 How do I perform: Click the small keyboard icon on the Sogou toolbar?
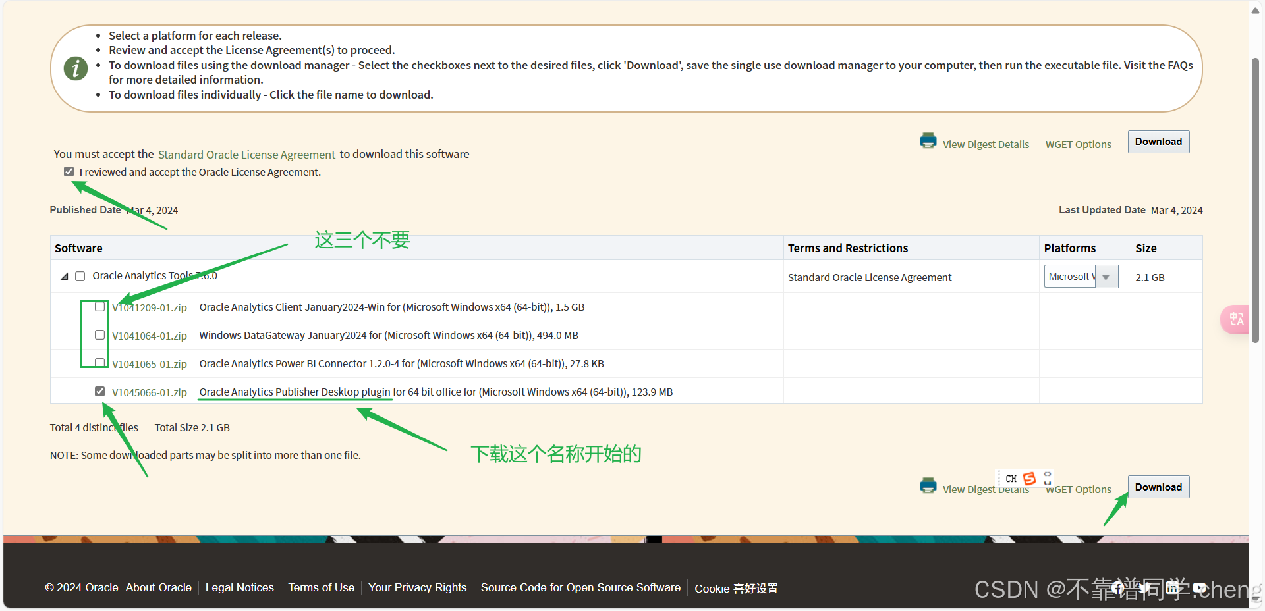click(1046, 479)
